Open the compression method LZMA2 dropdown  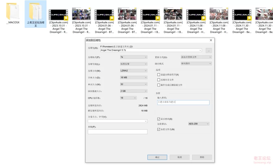point(134,71)
